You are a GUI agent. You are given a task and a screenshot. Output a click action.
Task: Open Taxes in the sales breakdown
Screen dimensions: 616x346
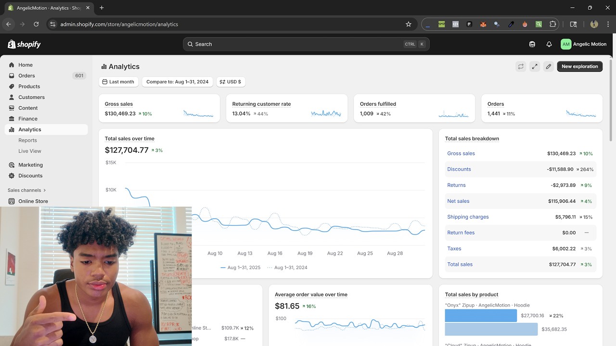pos(454,249)
